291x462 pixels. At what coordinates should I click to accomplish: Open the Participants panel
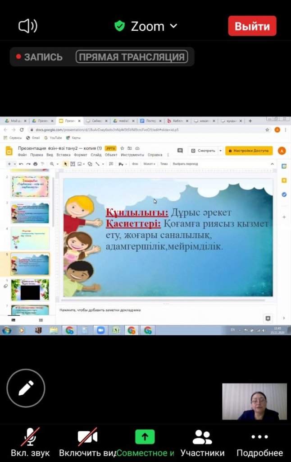(202, 443)
